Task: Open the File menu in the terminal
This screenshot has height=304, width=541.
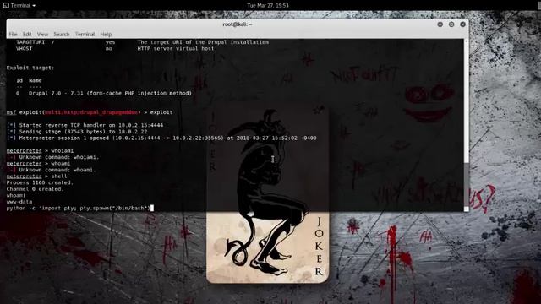Action: coord(14,34)
